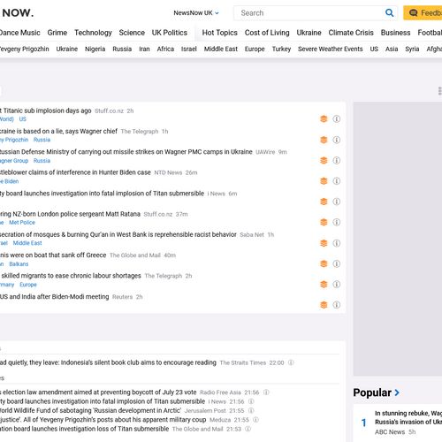This screenshot has height=442, width=442.
Task: Go to Middle East subtopic in navigation bar
Action: pos(221,49)
